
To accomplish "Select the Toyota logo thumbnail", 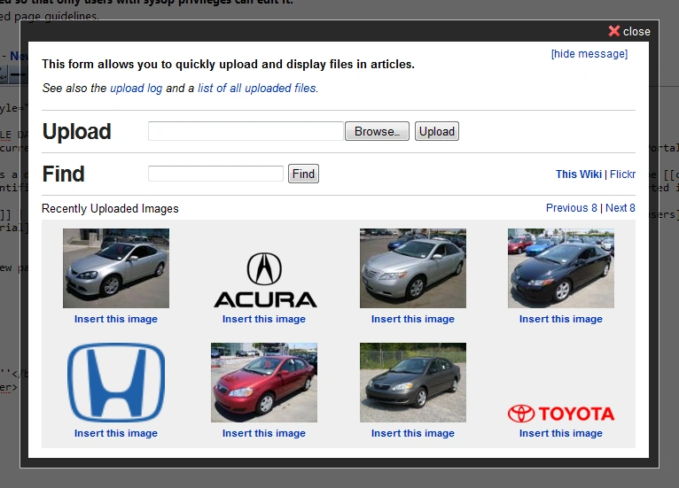I will coord(561,414).
